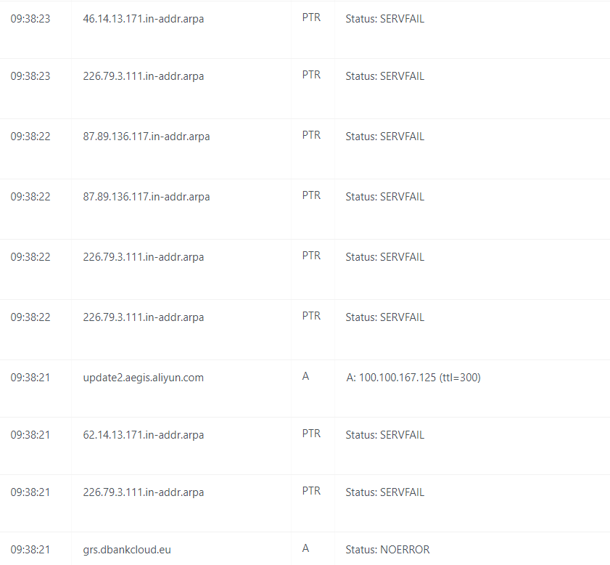This screenshot has width=610, height=565.
Task: Select the fourth 226.79.3.111.in-addr.arpa domain entry
Action: pyautogui.click(x=143, y=492)
